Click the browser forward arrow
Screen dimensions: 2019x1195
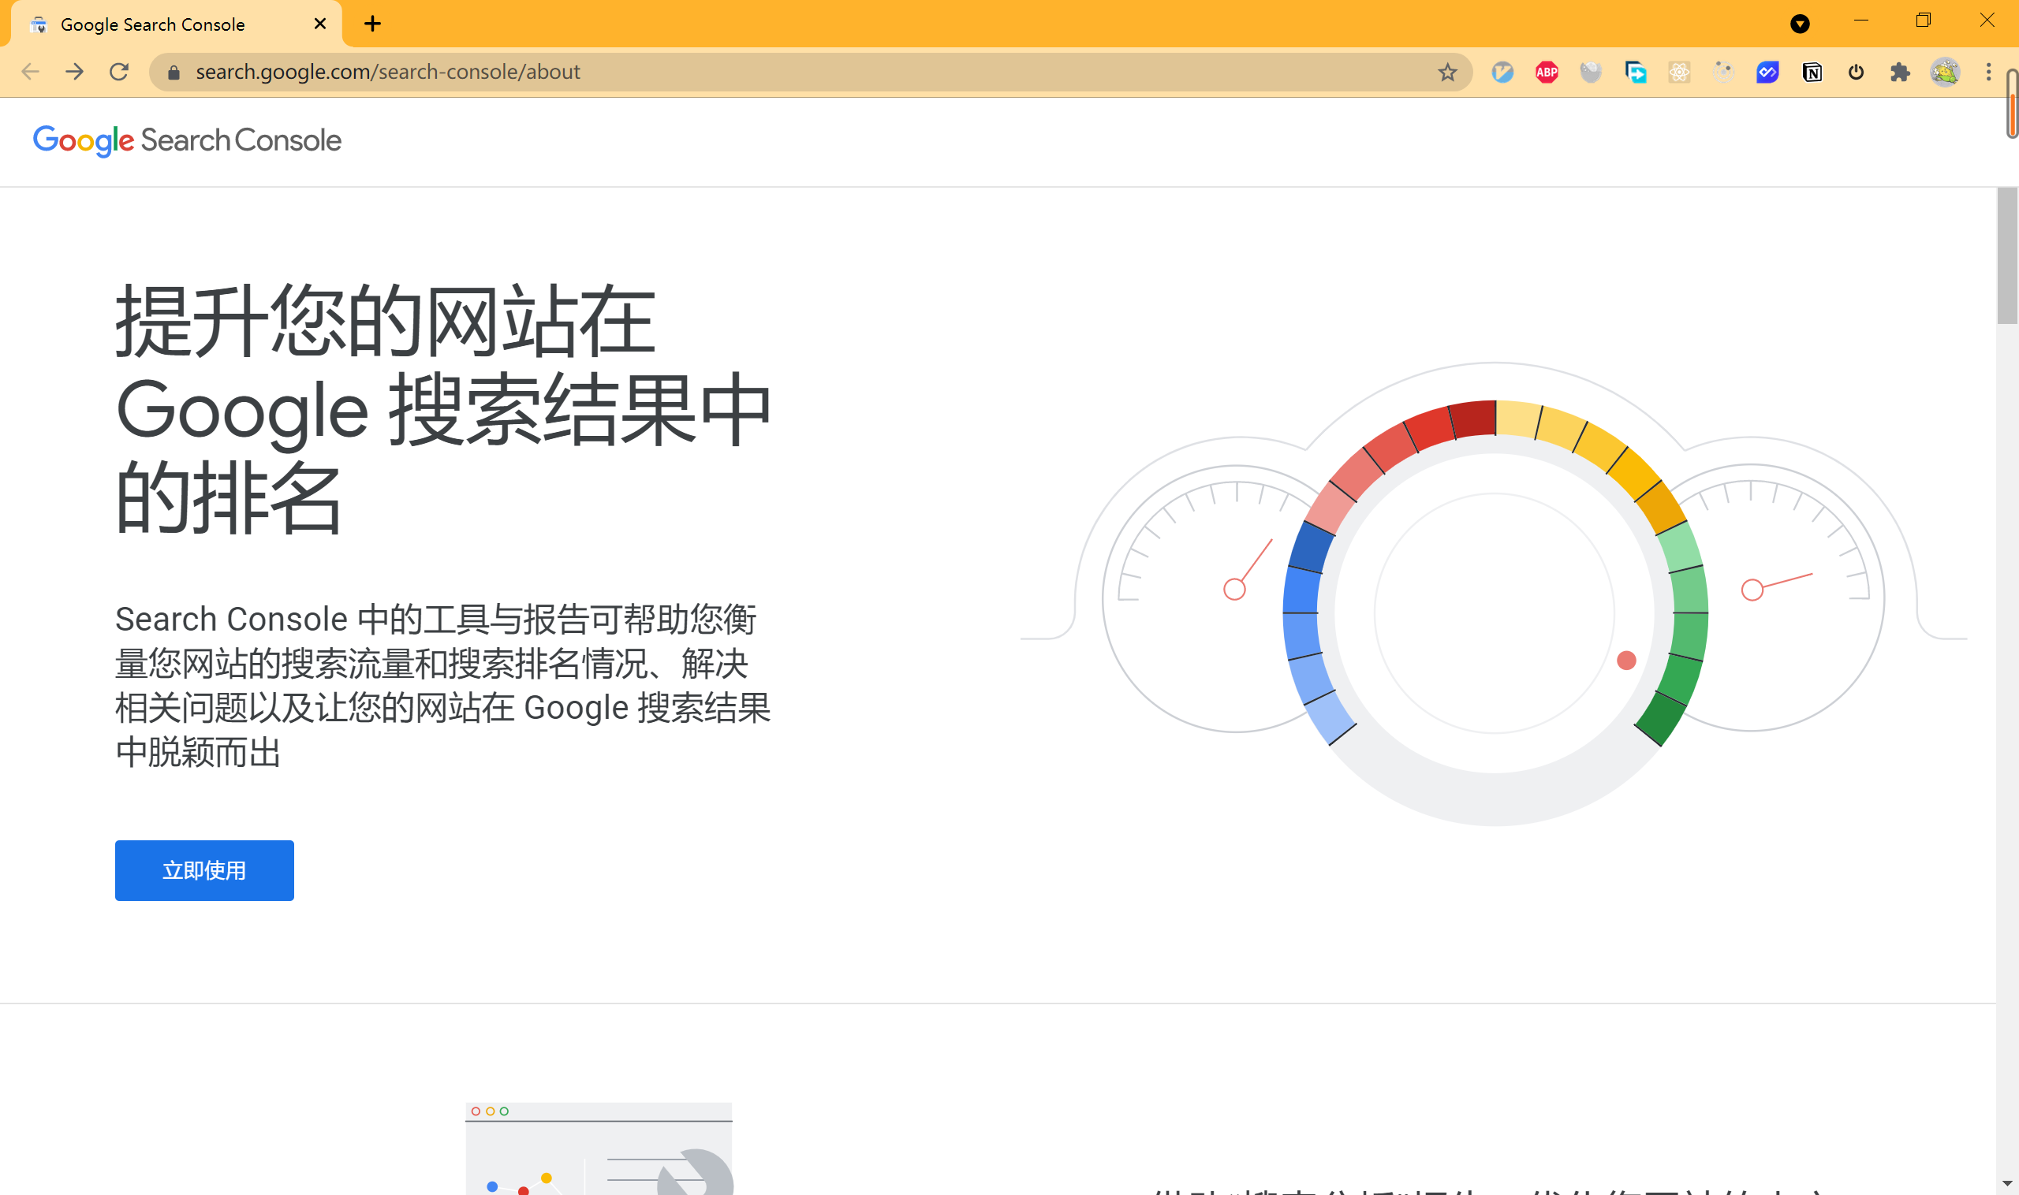coord(74,72)
